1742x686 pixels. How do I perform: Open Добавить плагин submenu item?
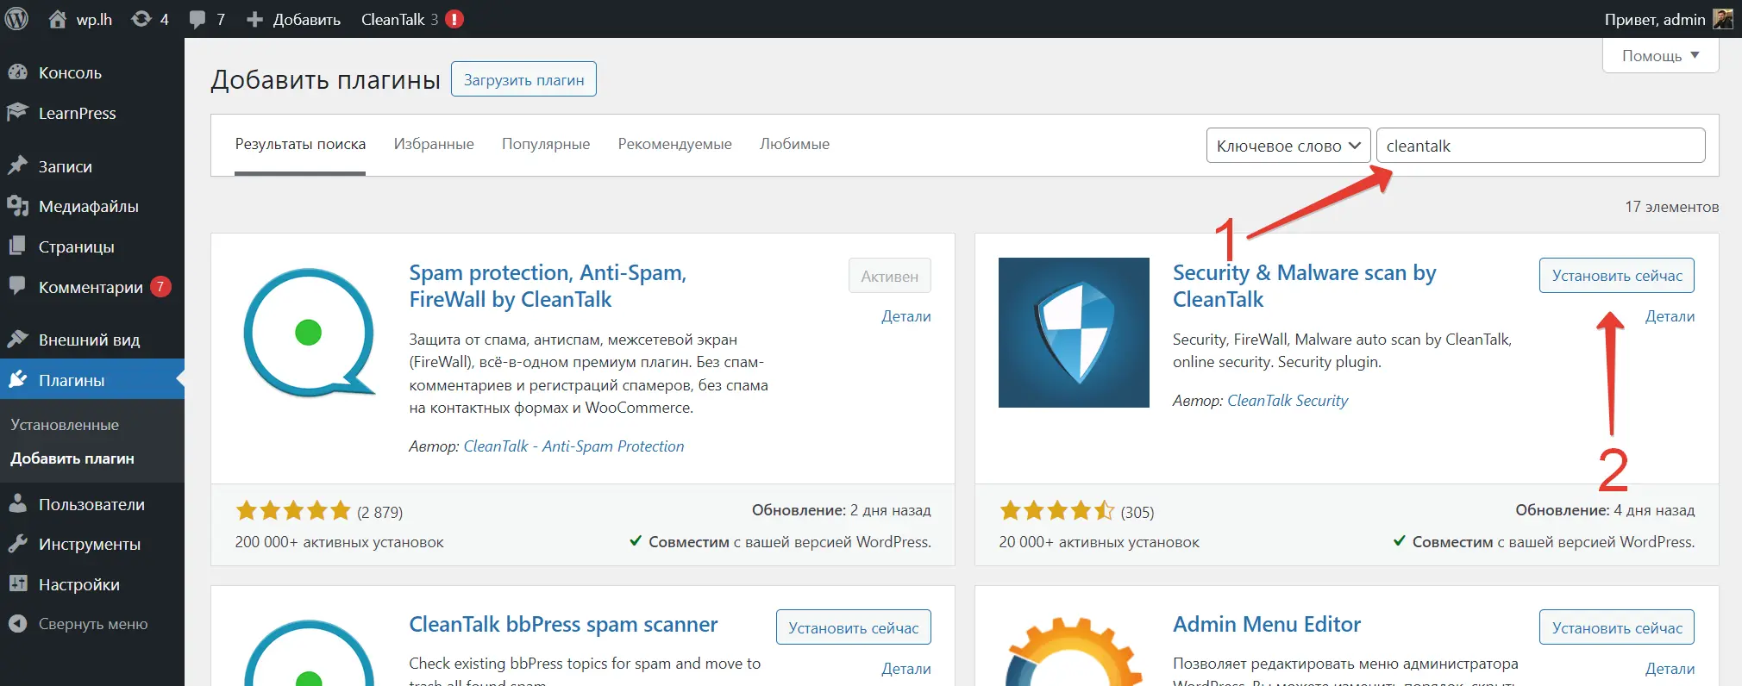click(72, 458)
